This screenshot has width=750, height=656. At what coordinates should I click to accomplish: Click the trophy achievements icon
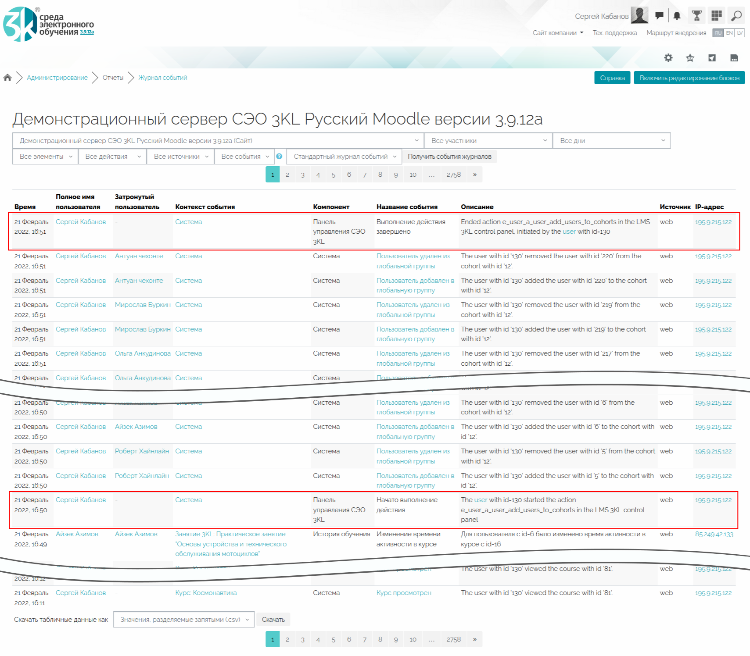(696, 16)
